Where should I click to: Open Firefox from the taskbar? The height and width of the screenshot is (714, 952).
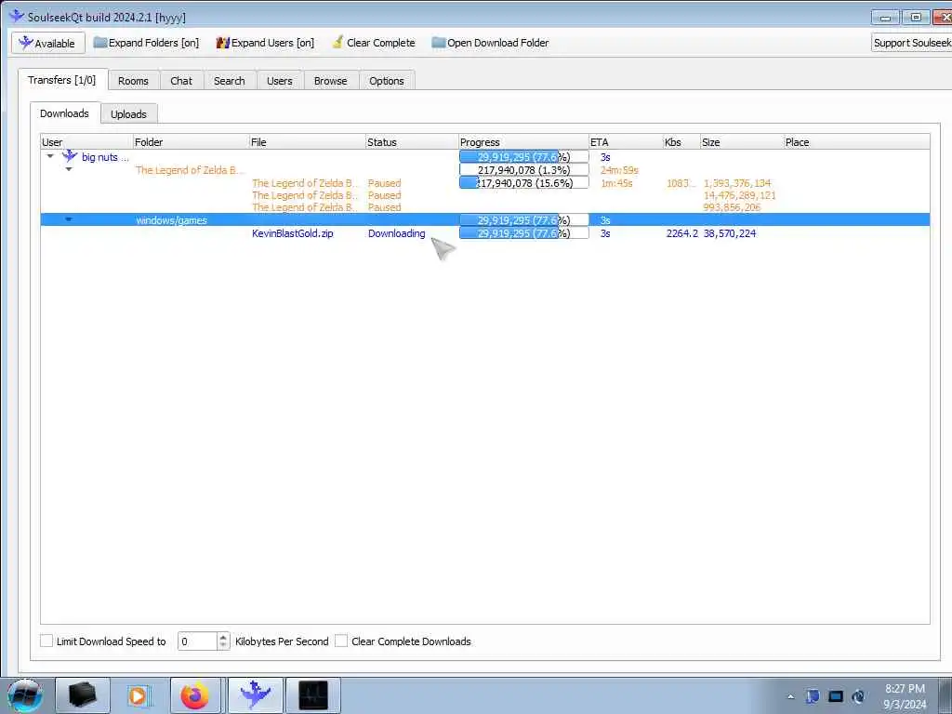click(195, 695)
